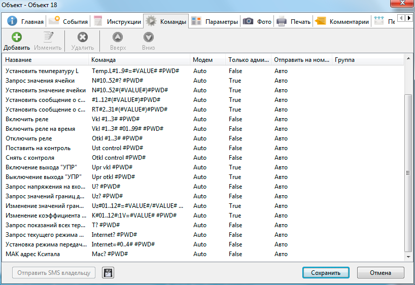This screenshot has height=285, width=415.
Task: Open the Печать tab
Action: click(x=293, y=21)
